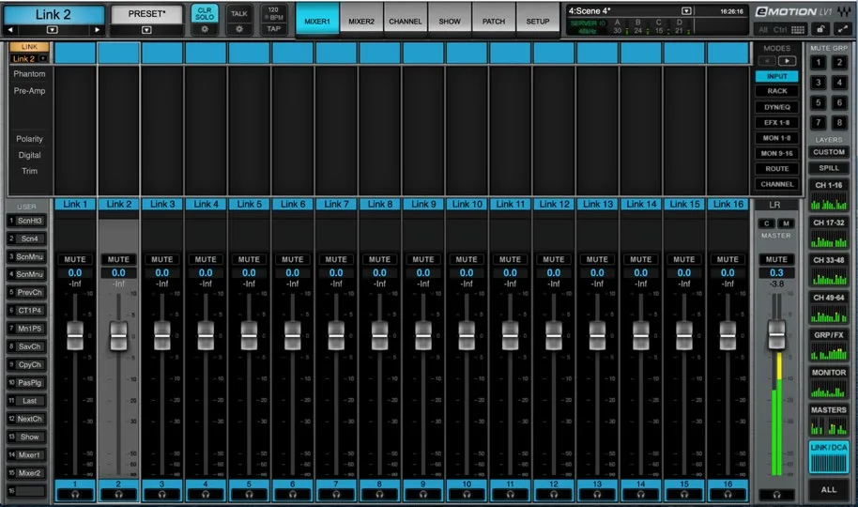Click the SavCh user key 8
The width and height of the screenshot is (858, 507).
click(26, 346)
